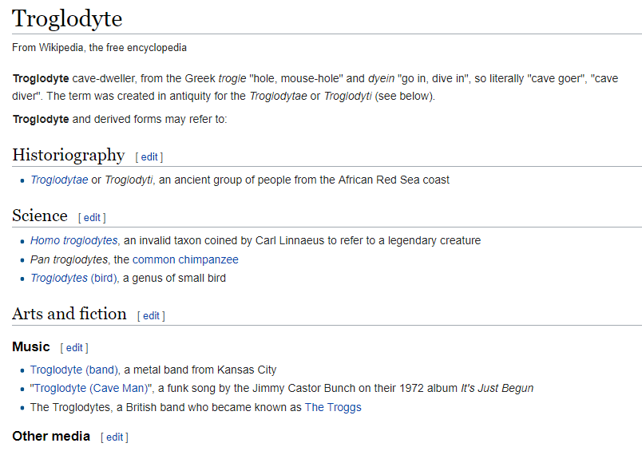
Task: Open the Troglodyte (band) link
Action: [74, 370]
